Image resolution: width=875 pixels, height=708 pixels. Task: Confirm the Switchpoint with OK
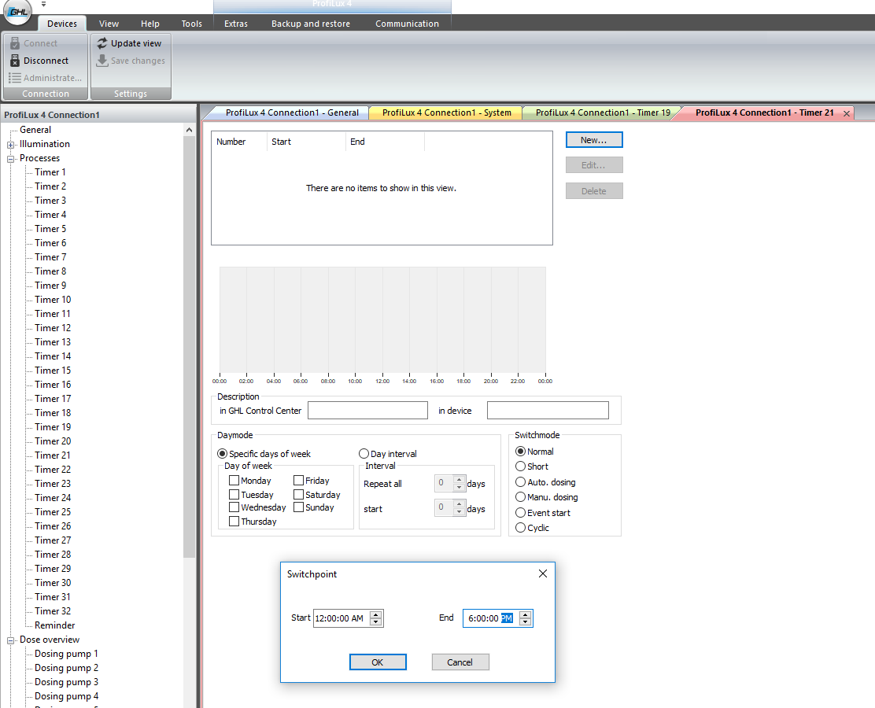tap(378, 662)
